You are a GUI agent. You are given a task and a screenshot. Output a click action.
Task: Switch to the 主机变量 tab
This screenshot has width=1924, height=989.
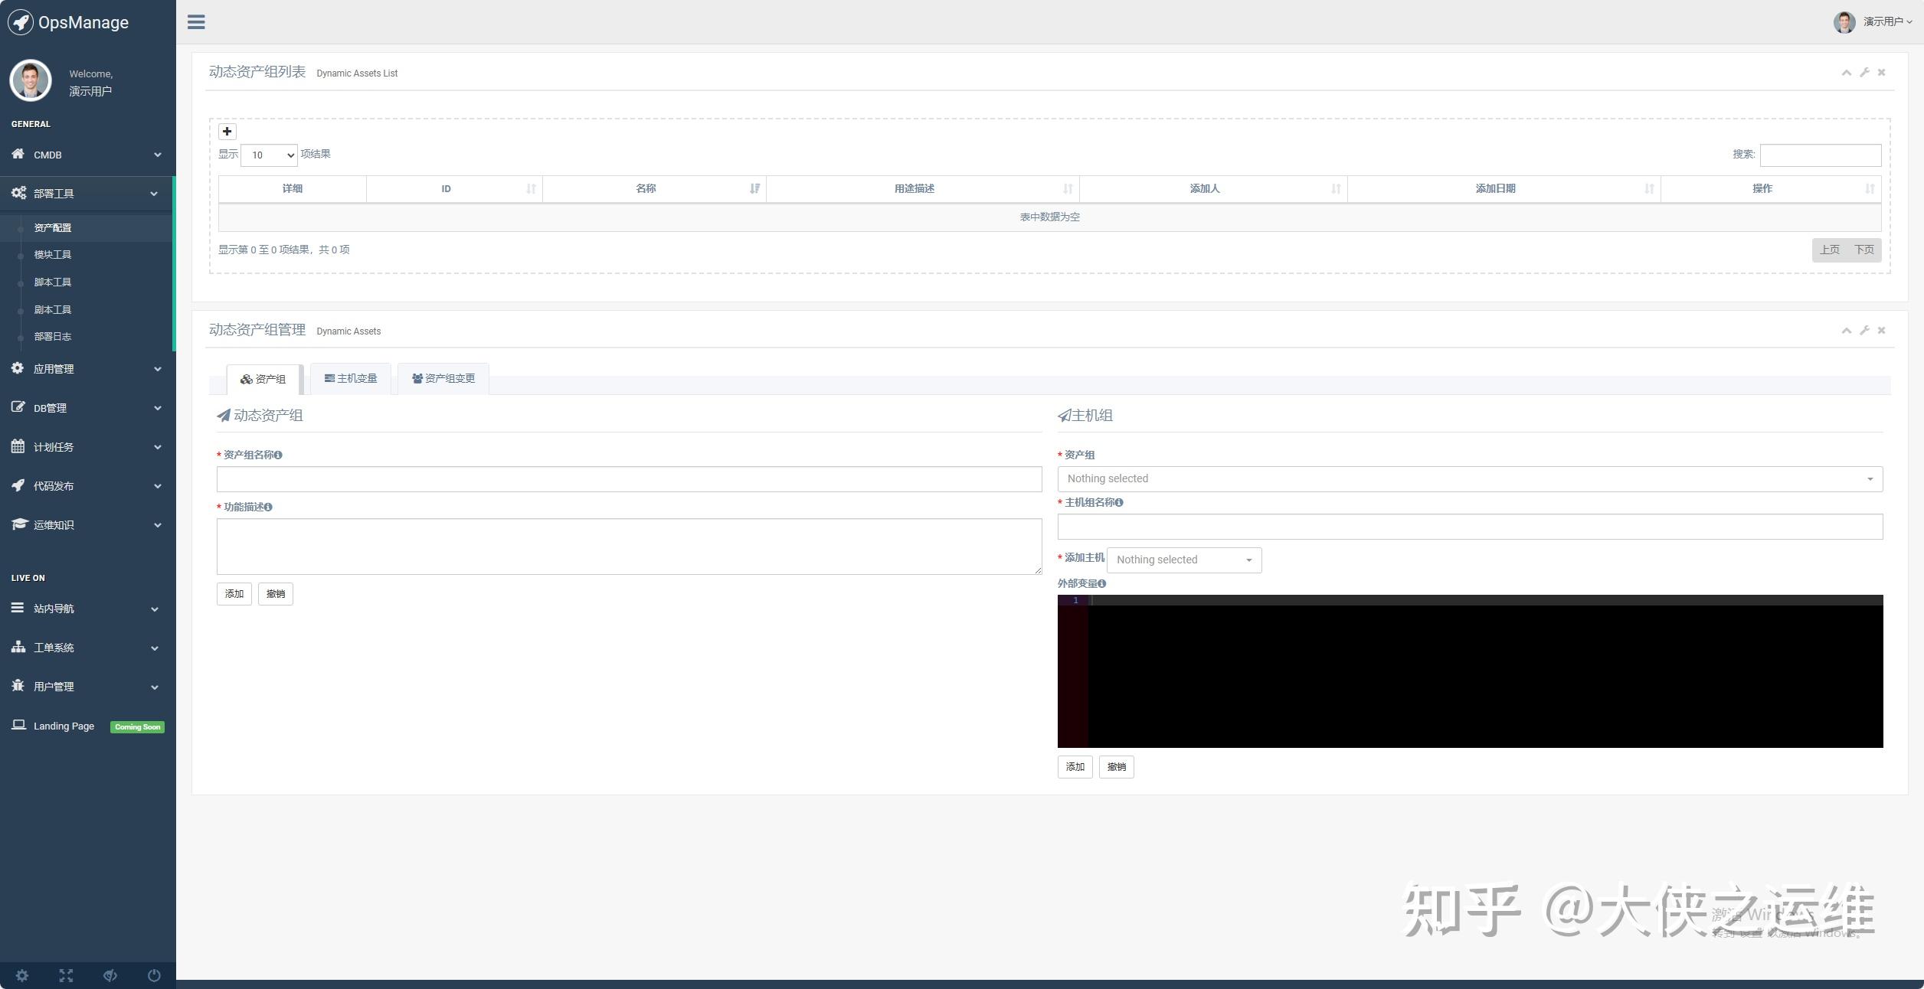point(351,379)
